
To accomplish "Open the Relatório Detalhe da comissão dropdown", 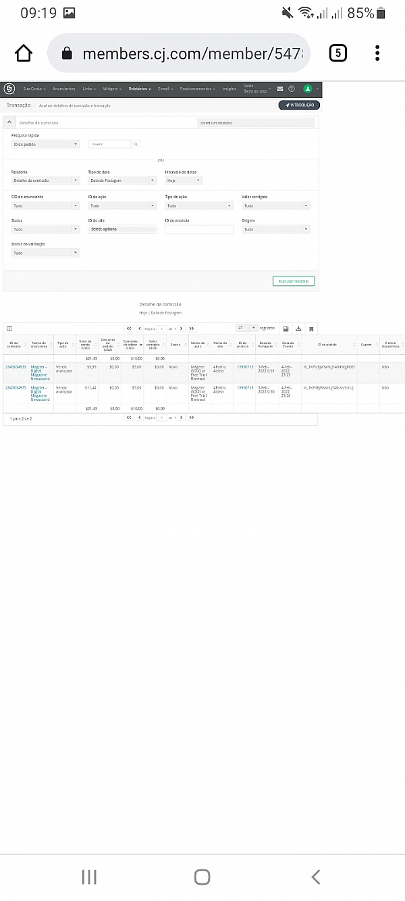I will 46,180.
